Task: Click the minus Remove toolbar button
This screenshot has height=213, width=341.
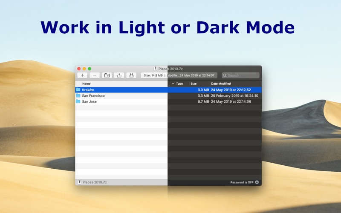Action: tap(95, 75)
